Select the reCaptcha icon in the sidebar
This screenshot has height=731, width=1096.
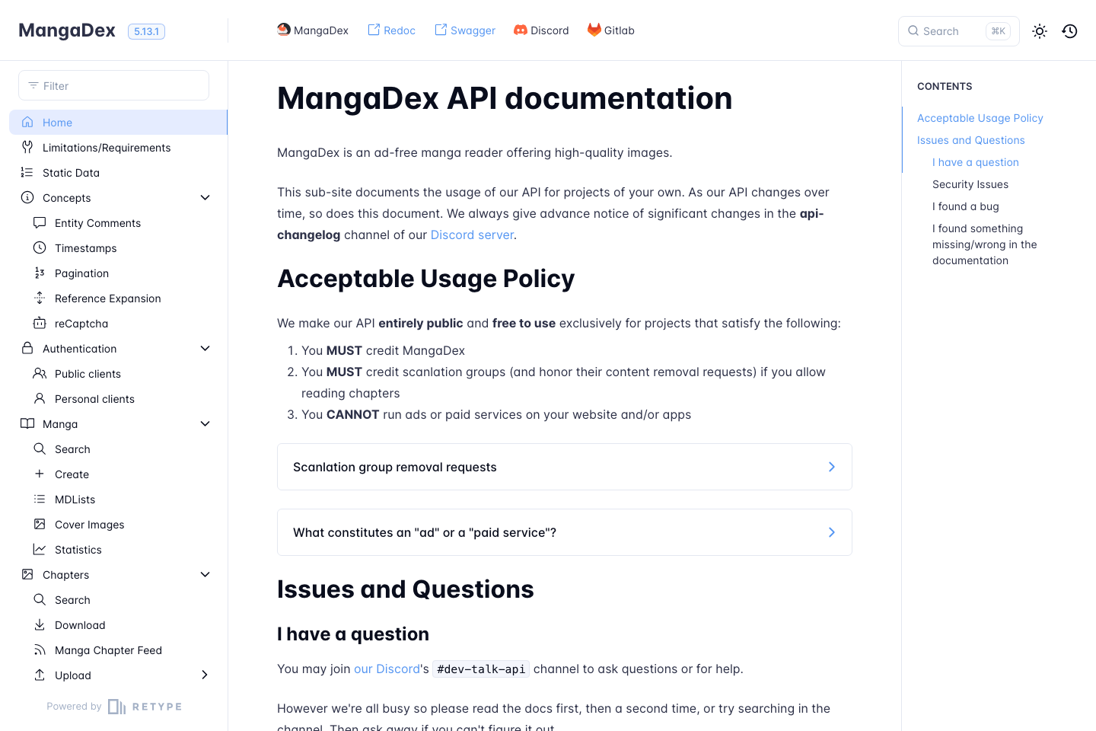tap(40, 323)
